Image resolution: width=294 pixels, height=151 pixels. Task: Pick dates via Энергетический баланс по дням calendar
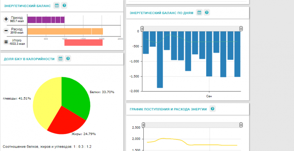pyautogui.click(x=199, y=12)
